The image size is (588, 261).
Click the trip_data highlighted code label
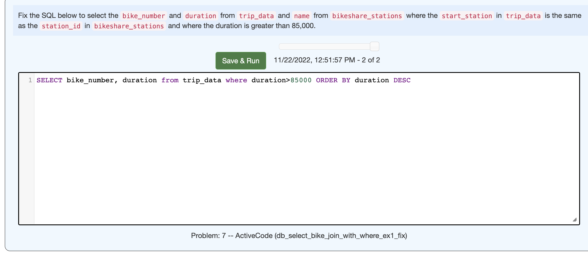[256, 16]
